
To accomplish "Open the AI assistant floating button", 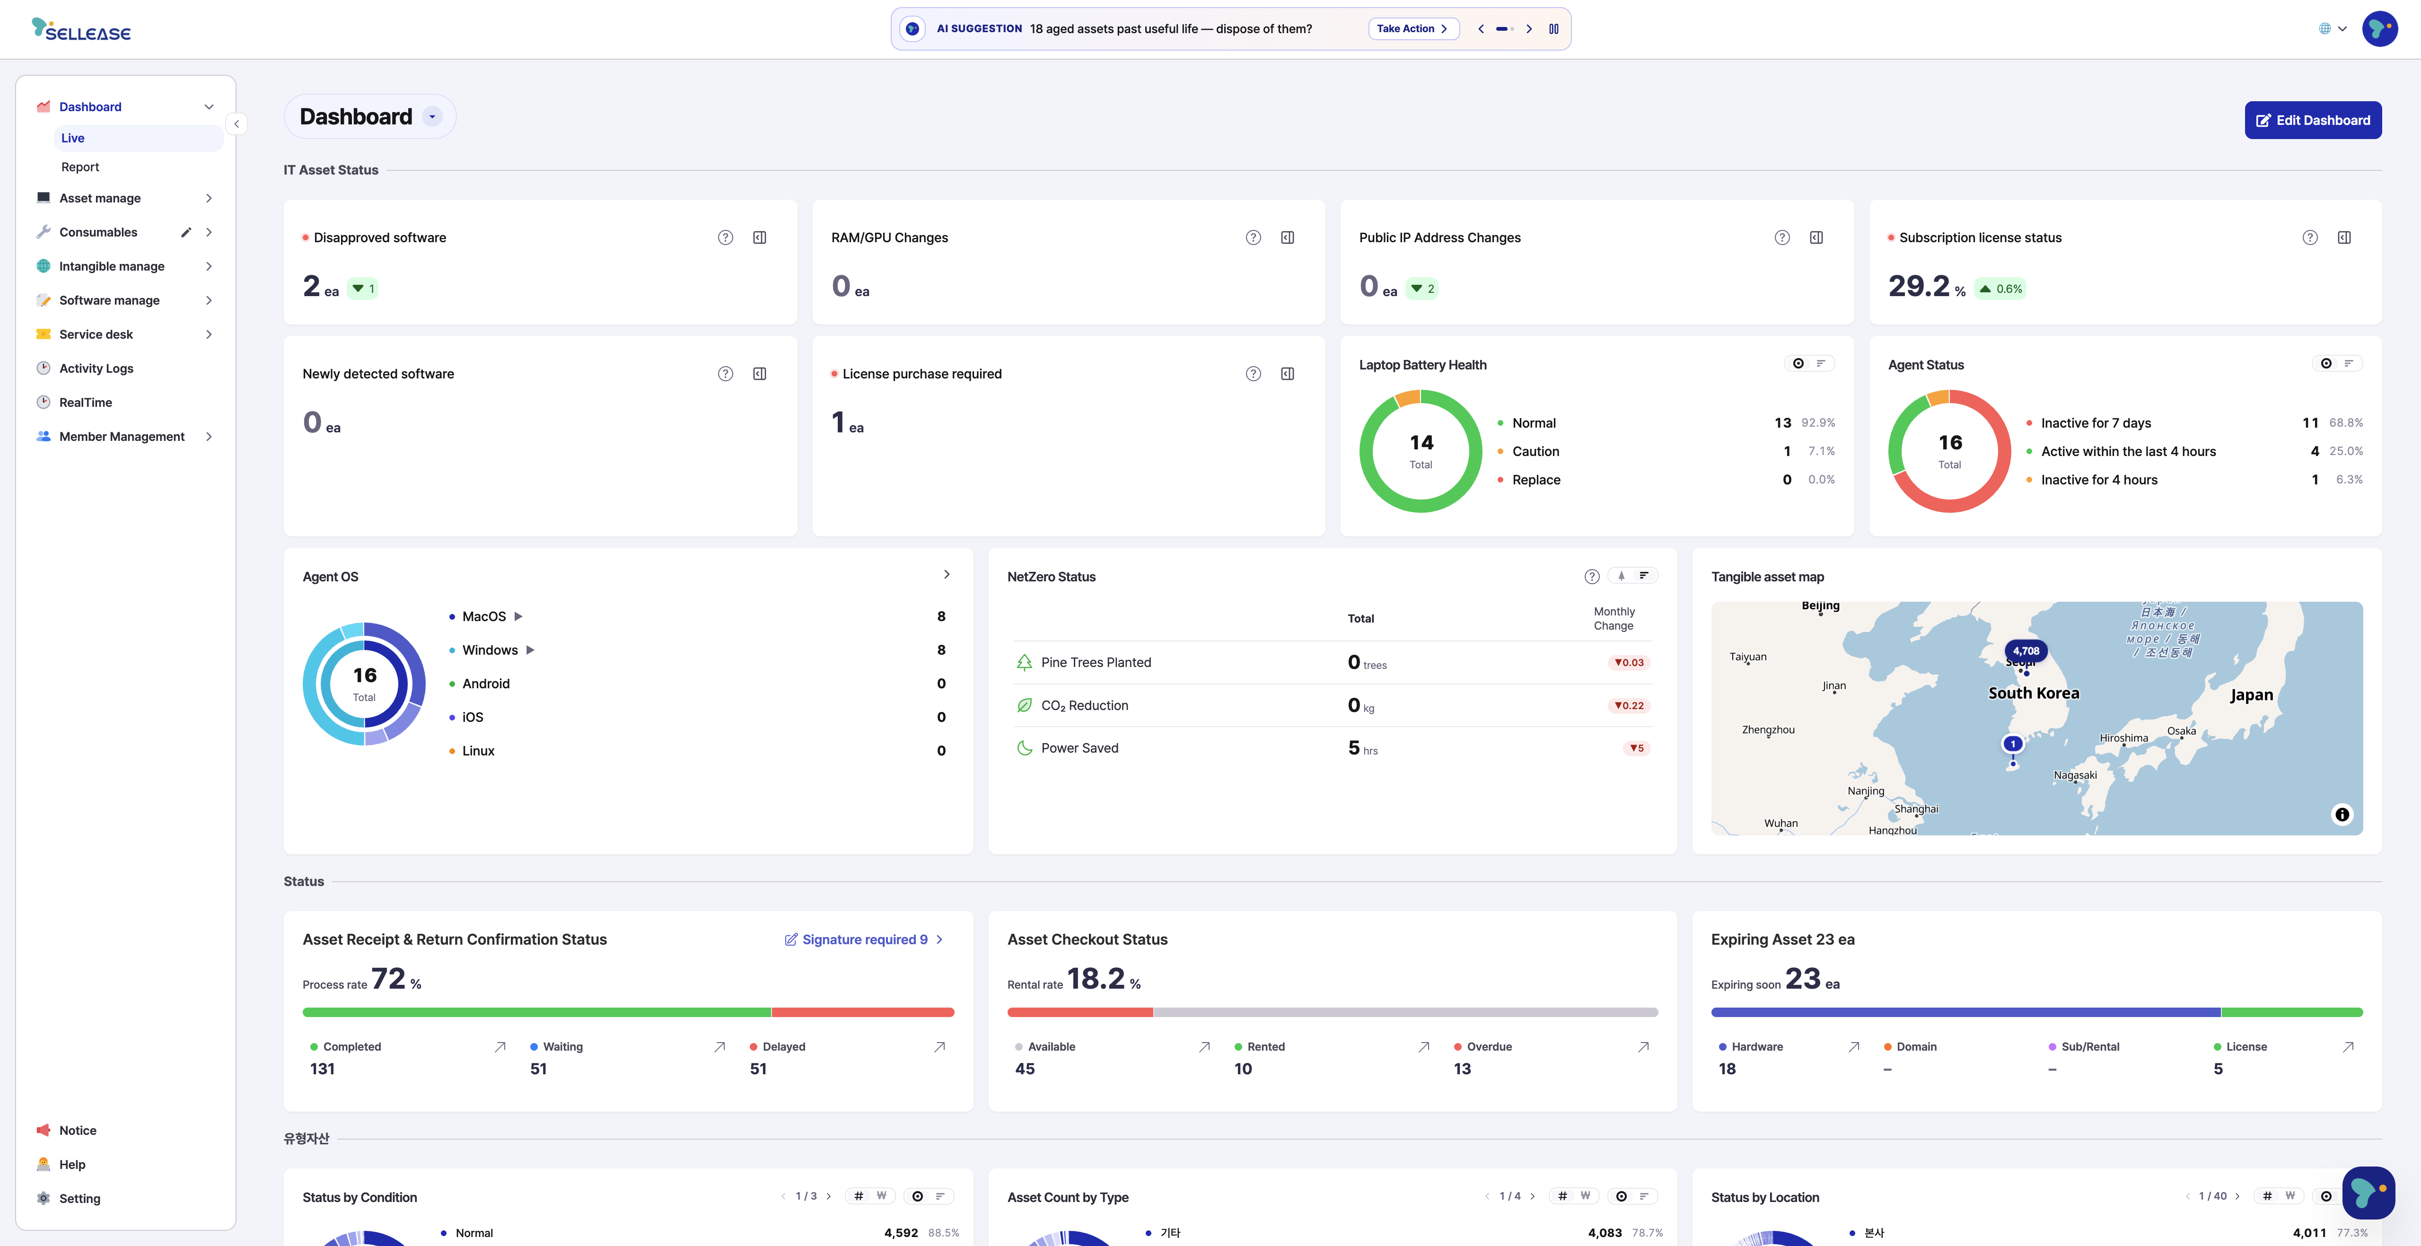I will click(x=2368, y=1193).
